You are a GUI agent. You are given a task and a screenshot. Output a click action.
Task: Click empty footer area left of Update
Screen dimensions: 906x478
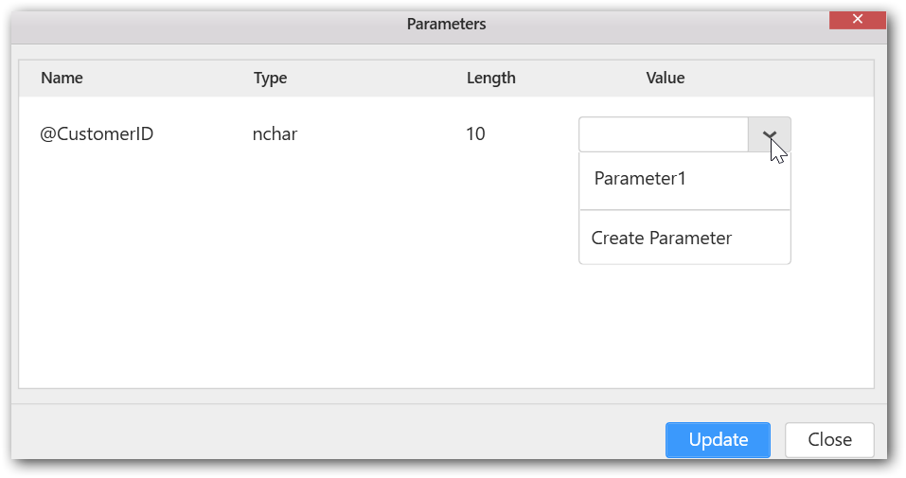tap(331, 439)
